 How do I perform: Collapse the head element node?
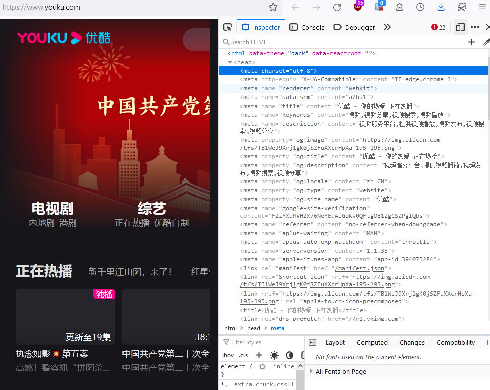[x=230, y=62]
